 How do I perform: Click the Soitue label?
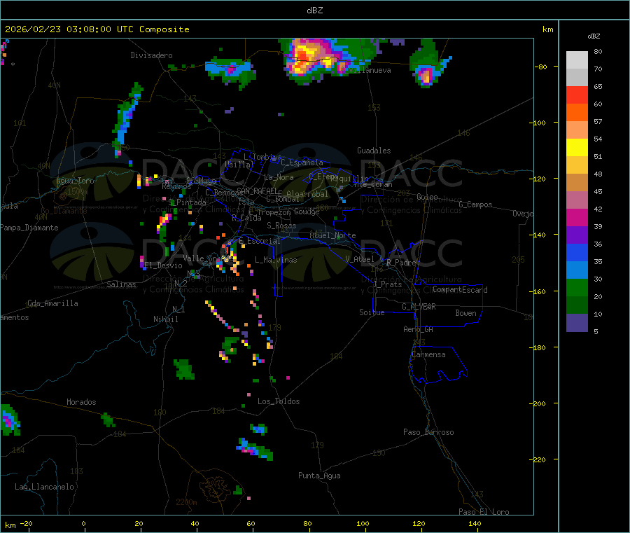372,312
